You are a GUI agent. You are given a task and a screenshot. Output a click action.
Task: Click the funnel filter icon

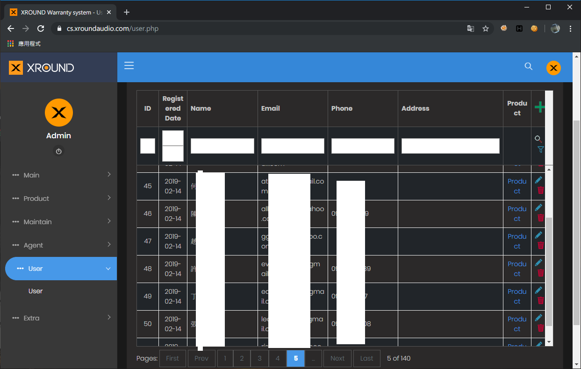(540, 149)
